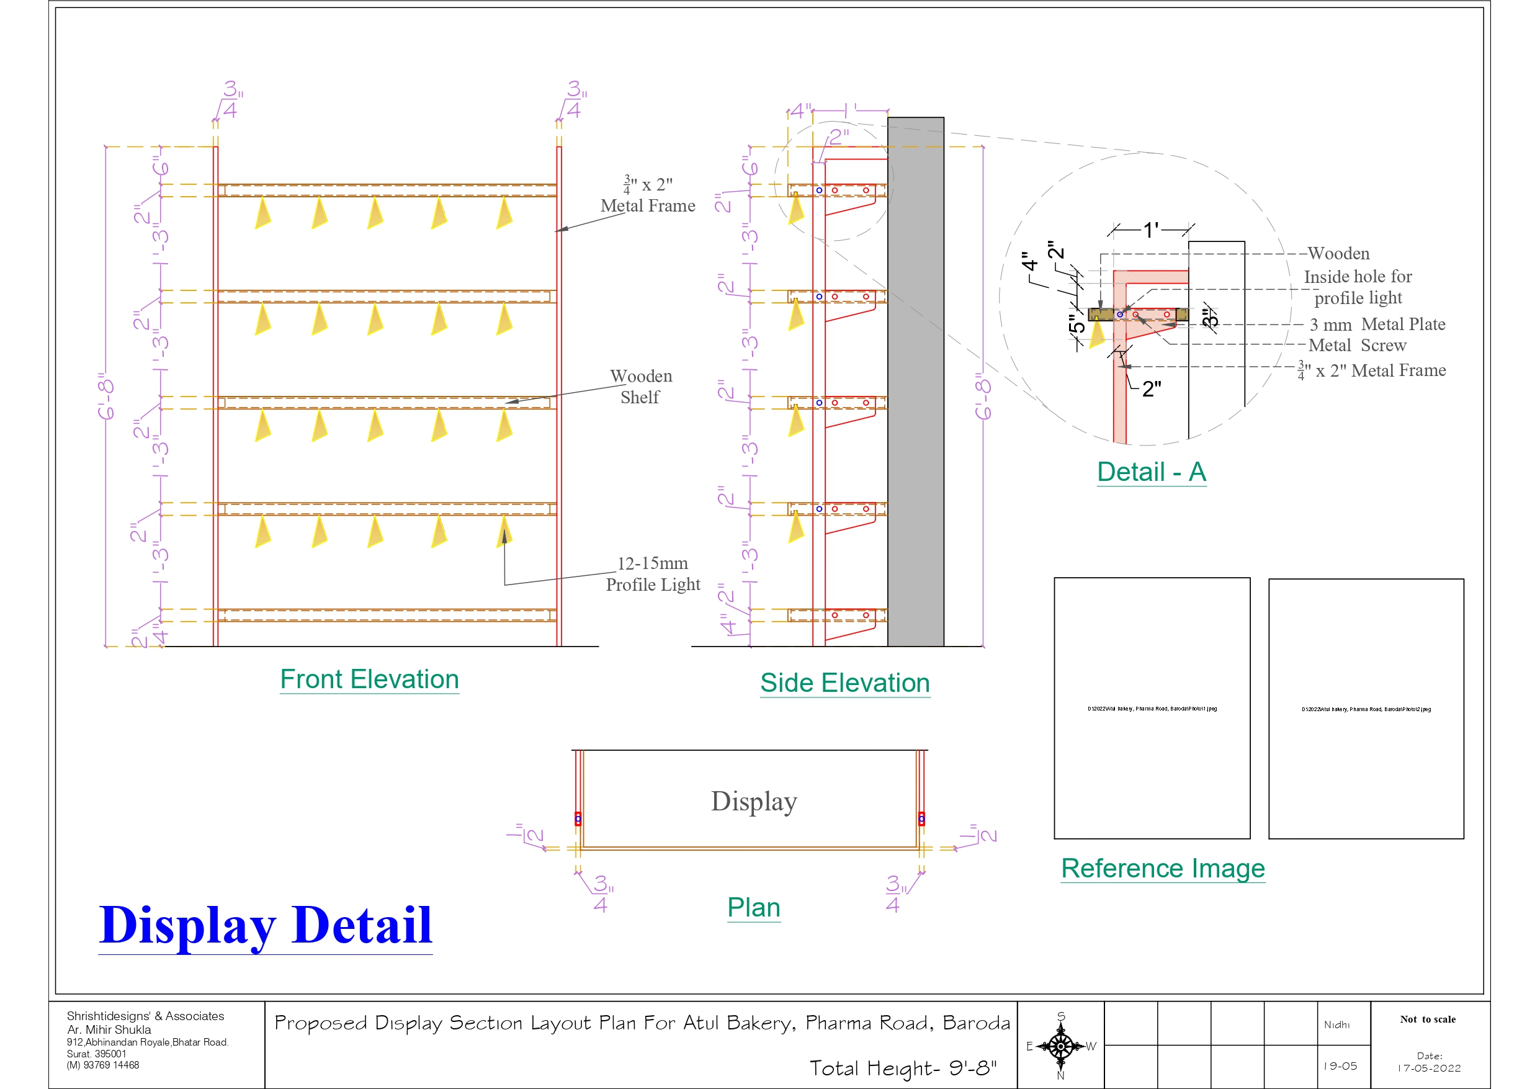Select the 'Total Height- 9'-8"' text
Screen dimensions: 1540x1089
tap(903, 1067)
